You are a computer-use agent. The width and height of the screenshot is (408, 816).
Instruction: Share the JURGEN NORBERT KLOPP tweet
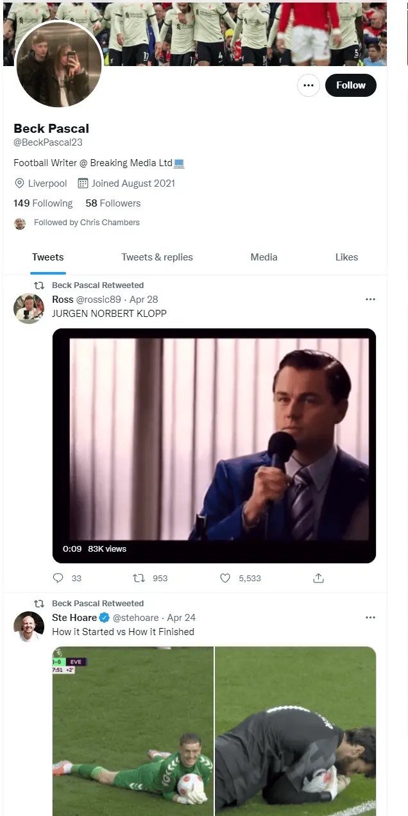pos(318,578)
